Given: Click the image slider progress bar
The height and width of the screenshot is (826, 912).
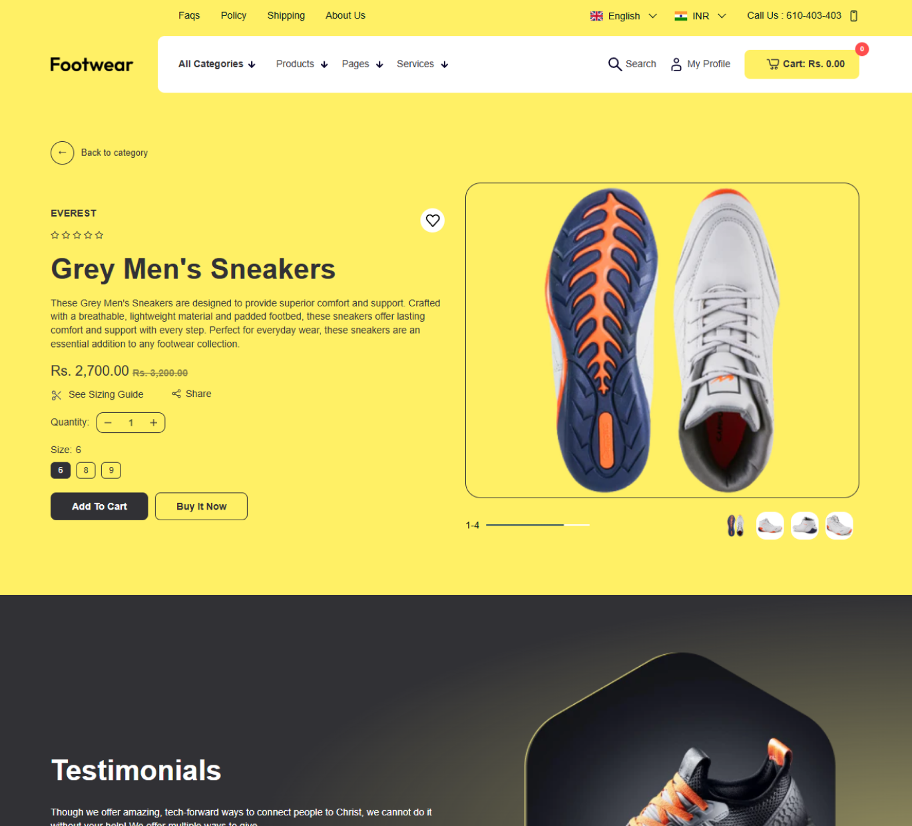Looking at the screenshot, I should click(538, 525).
